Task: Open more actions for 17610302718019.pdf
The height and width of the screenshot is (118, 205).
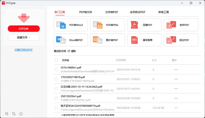Action: 176,79
